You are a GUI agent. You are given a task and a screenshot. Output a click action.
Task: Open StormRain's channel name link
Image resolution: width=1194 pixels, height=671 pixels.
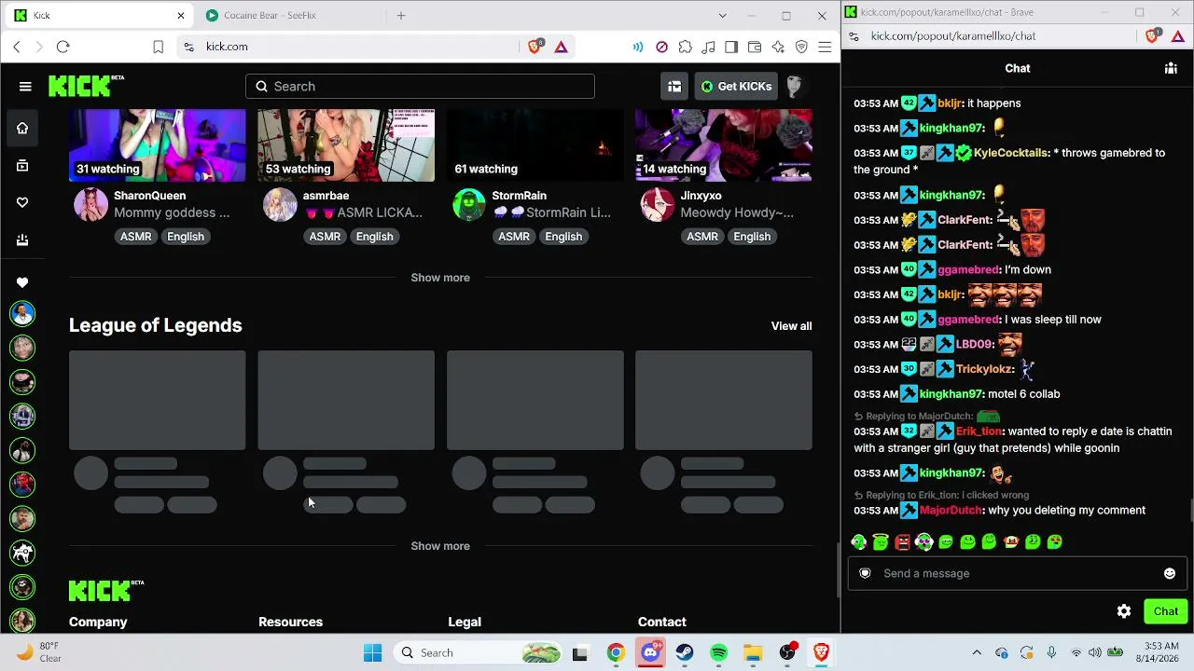pos(519,196)
